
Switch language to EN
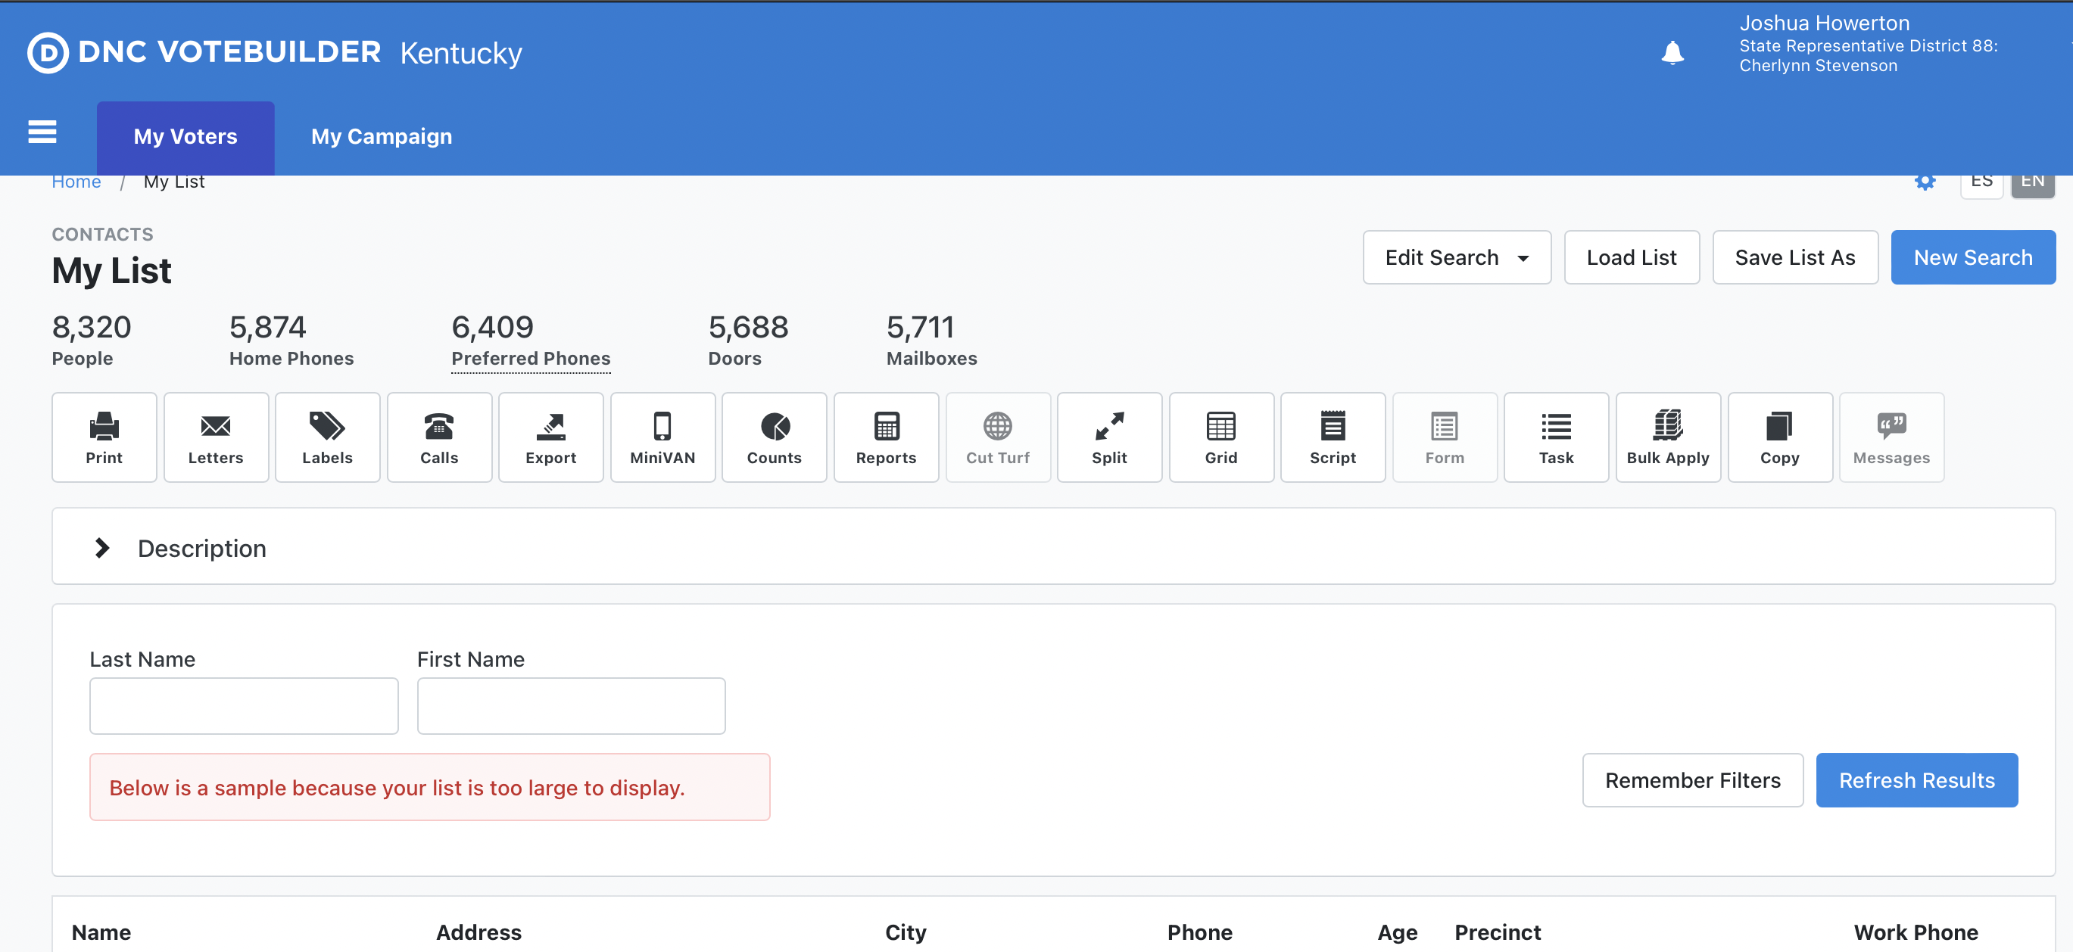tap(2032, 182)
